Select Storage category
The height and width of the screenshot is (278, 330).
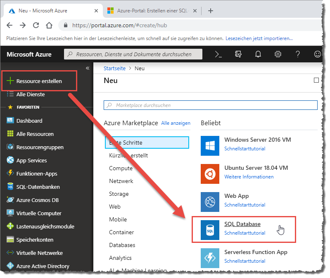(x=119, y=194)
